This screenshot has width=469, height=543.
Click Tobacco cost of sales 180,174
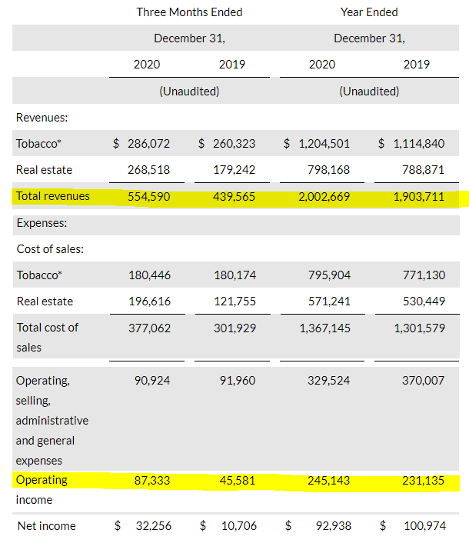(234, 275)
